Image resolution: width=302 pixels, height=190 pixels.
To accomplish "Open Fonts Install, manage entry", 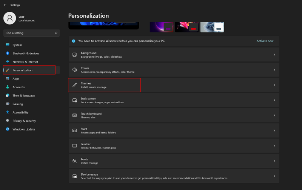I will tap(174, 161).
